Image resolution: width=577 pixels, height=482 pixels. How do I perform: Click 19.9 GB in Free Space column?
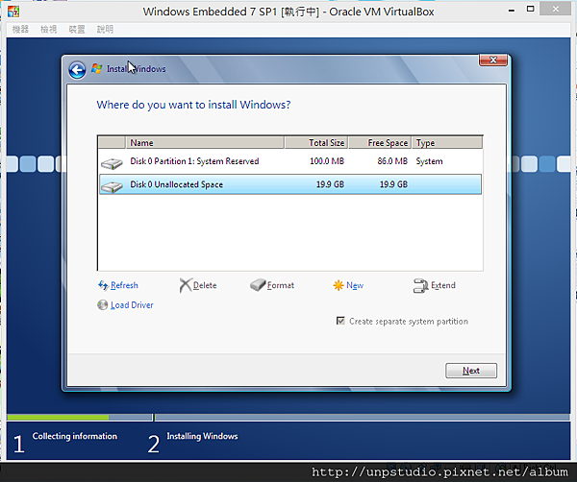point(393,184)
